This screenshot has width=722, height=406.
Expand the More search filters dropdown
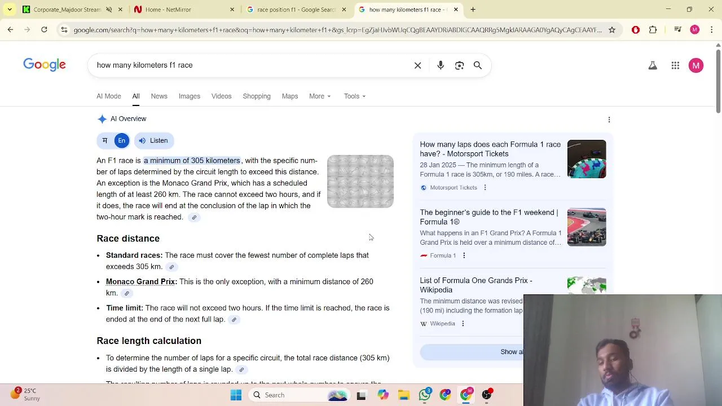click(320, 96)
